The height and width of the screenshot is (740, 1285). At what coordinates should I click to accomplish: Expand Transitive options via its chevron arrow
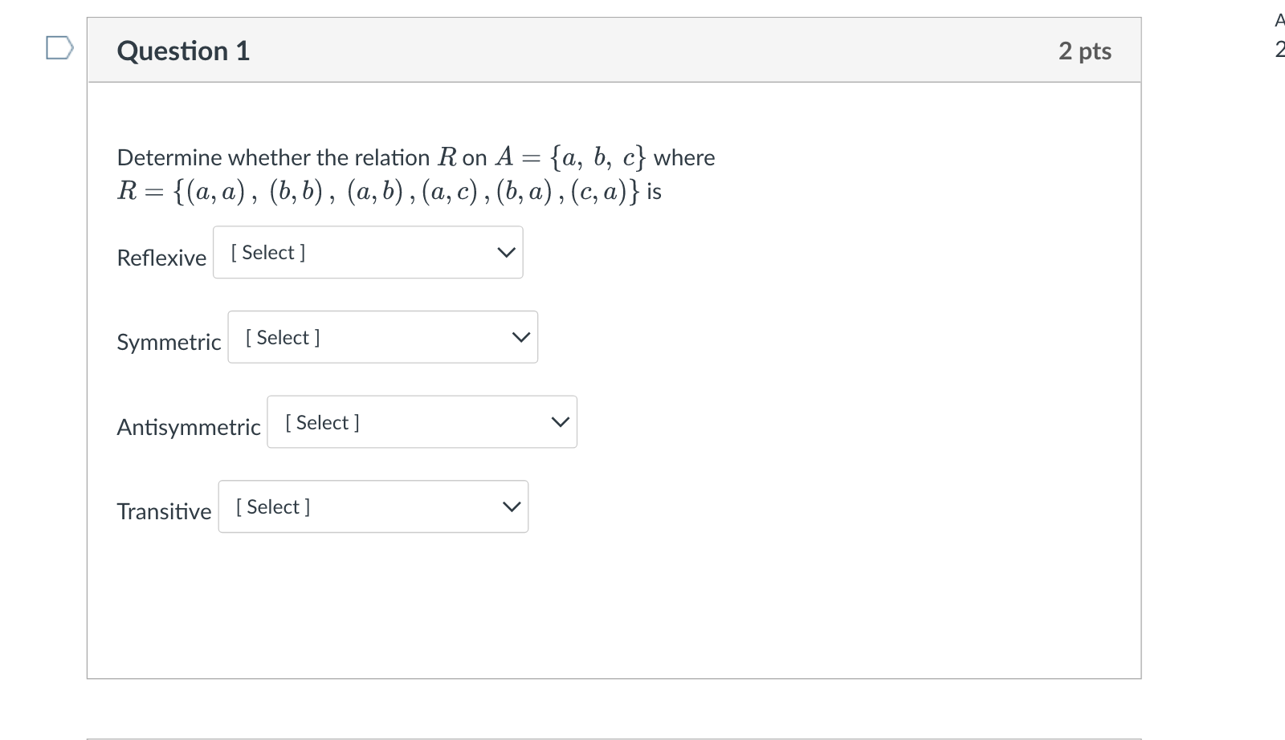coord(512,507)
